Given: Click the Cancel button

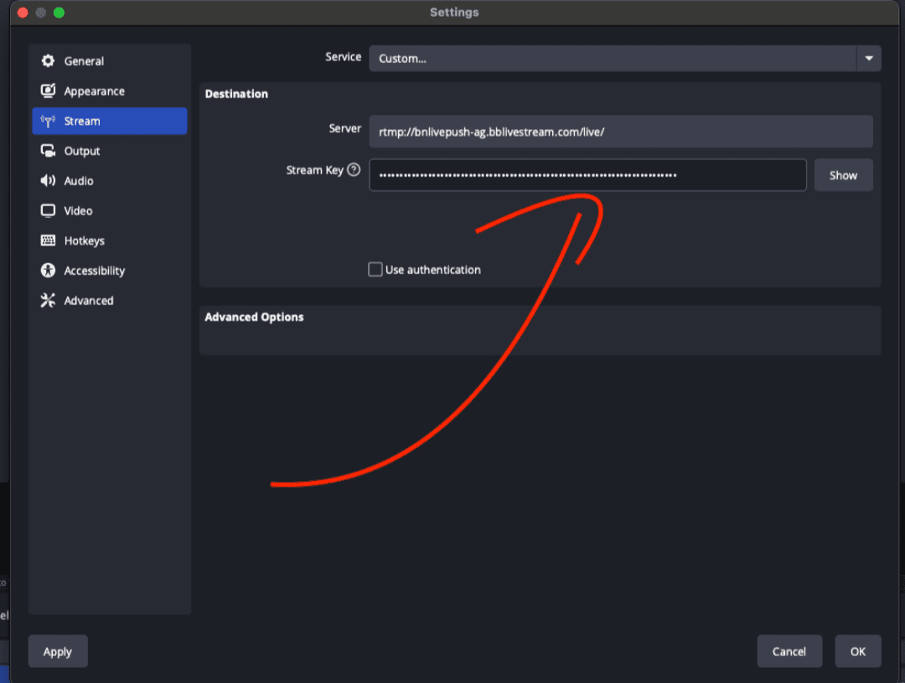Looking at the screenshot, I should pos(789,651).
